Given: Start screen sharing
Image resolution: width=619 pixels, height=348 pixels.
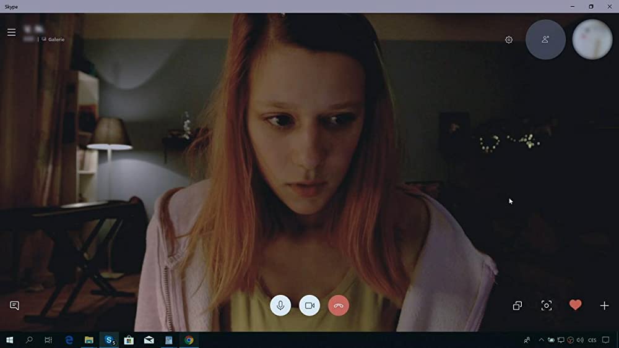Looking at the screenshot, I should pyautogui.click(x=517, y=305).
